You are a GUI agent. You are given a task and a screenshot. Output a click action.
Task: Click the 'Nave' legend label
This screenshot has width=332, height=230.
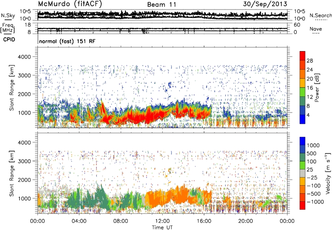[x=316, y=29]
